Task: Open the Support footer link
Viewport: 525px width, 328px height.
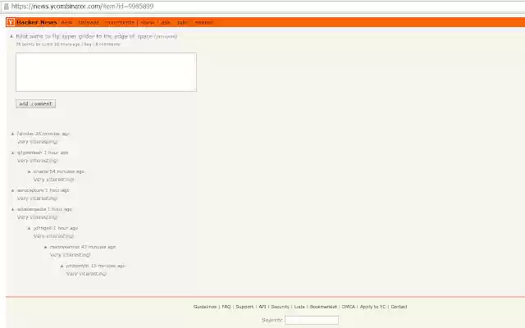Action: (x=244, y=307)
